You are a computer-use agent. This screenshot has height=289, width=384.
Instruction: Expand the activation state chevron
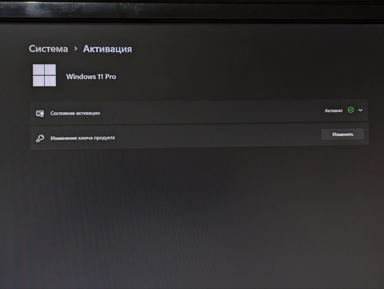[x=361, y=110]
